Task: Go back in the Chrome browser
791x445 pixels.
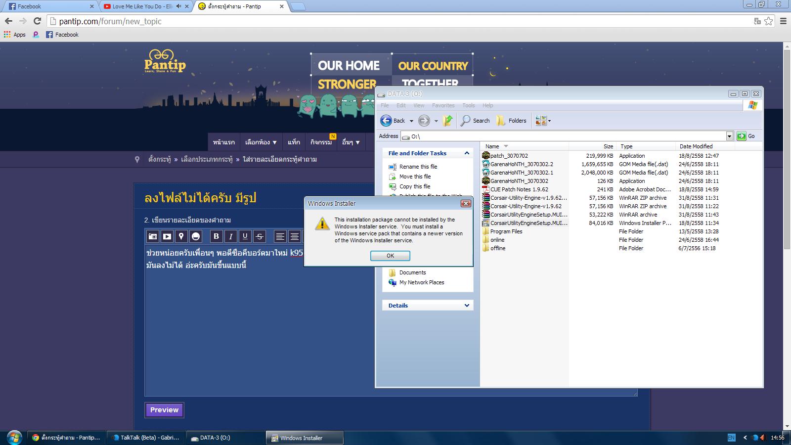Action: 8,21
